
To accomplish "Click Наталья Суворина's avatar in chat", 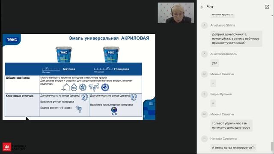I will pyautogui.click(x=205, y=139).
